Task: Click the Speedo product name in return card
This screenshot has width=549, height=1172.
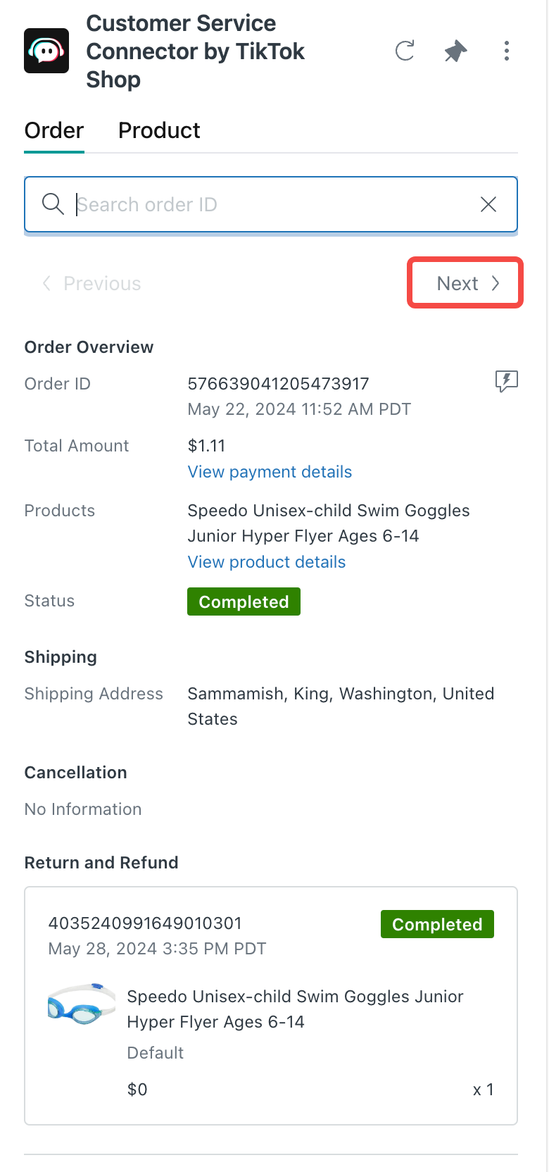Action: pyautogui.click(x=295, y=1009)
